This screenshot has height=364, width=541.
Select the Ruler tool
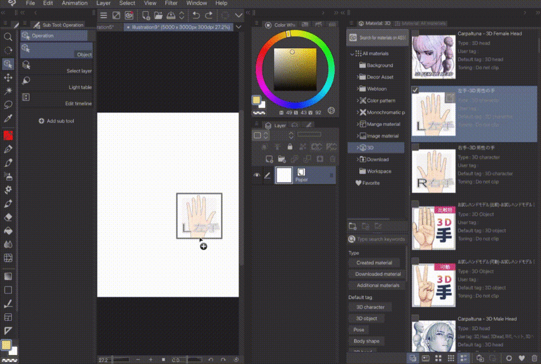[8, 331]
